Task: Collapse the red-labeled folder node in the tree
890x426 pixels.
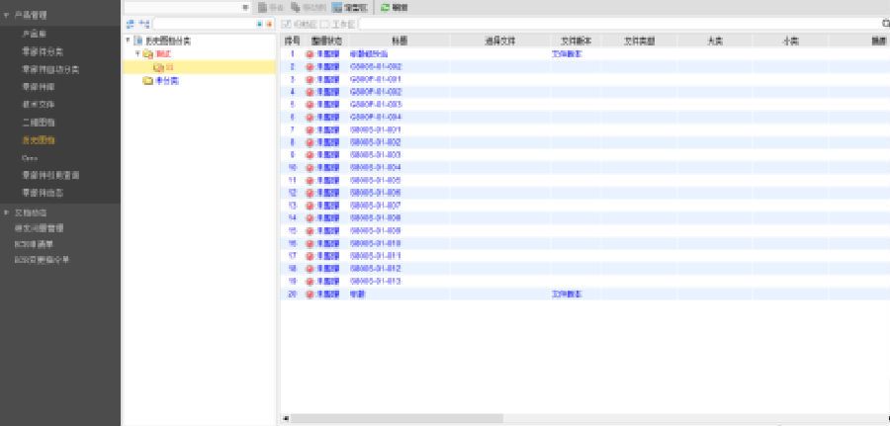Action: pyautogui.click(x=138, y=54)
